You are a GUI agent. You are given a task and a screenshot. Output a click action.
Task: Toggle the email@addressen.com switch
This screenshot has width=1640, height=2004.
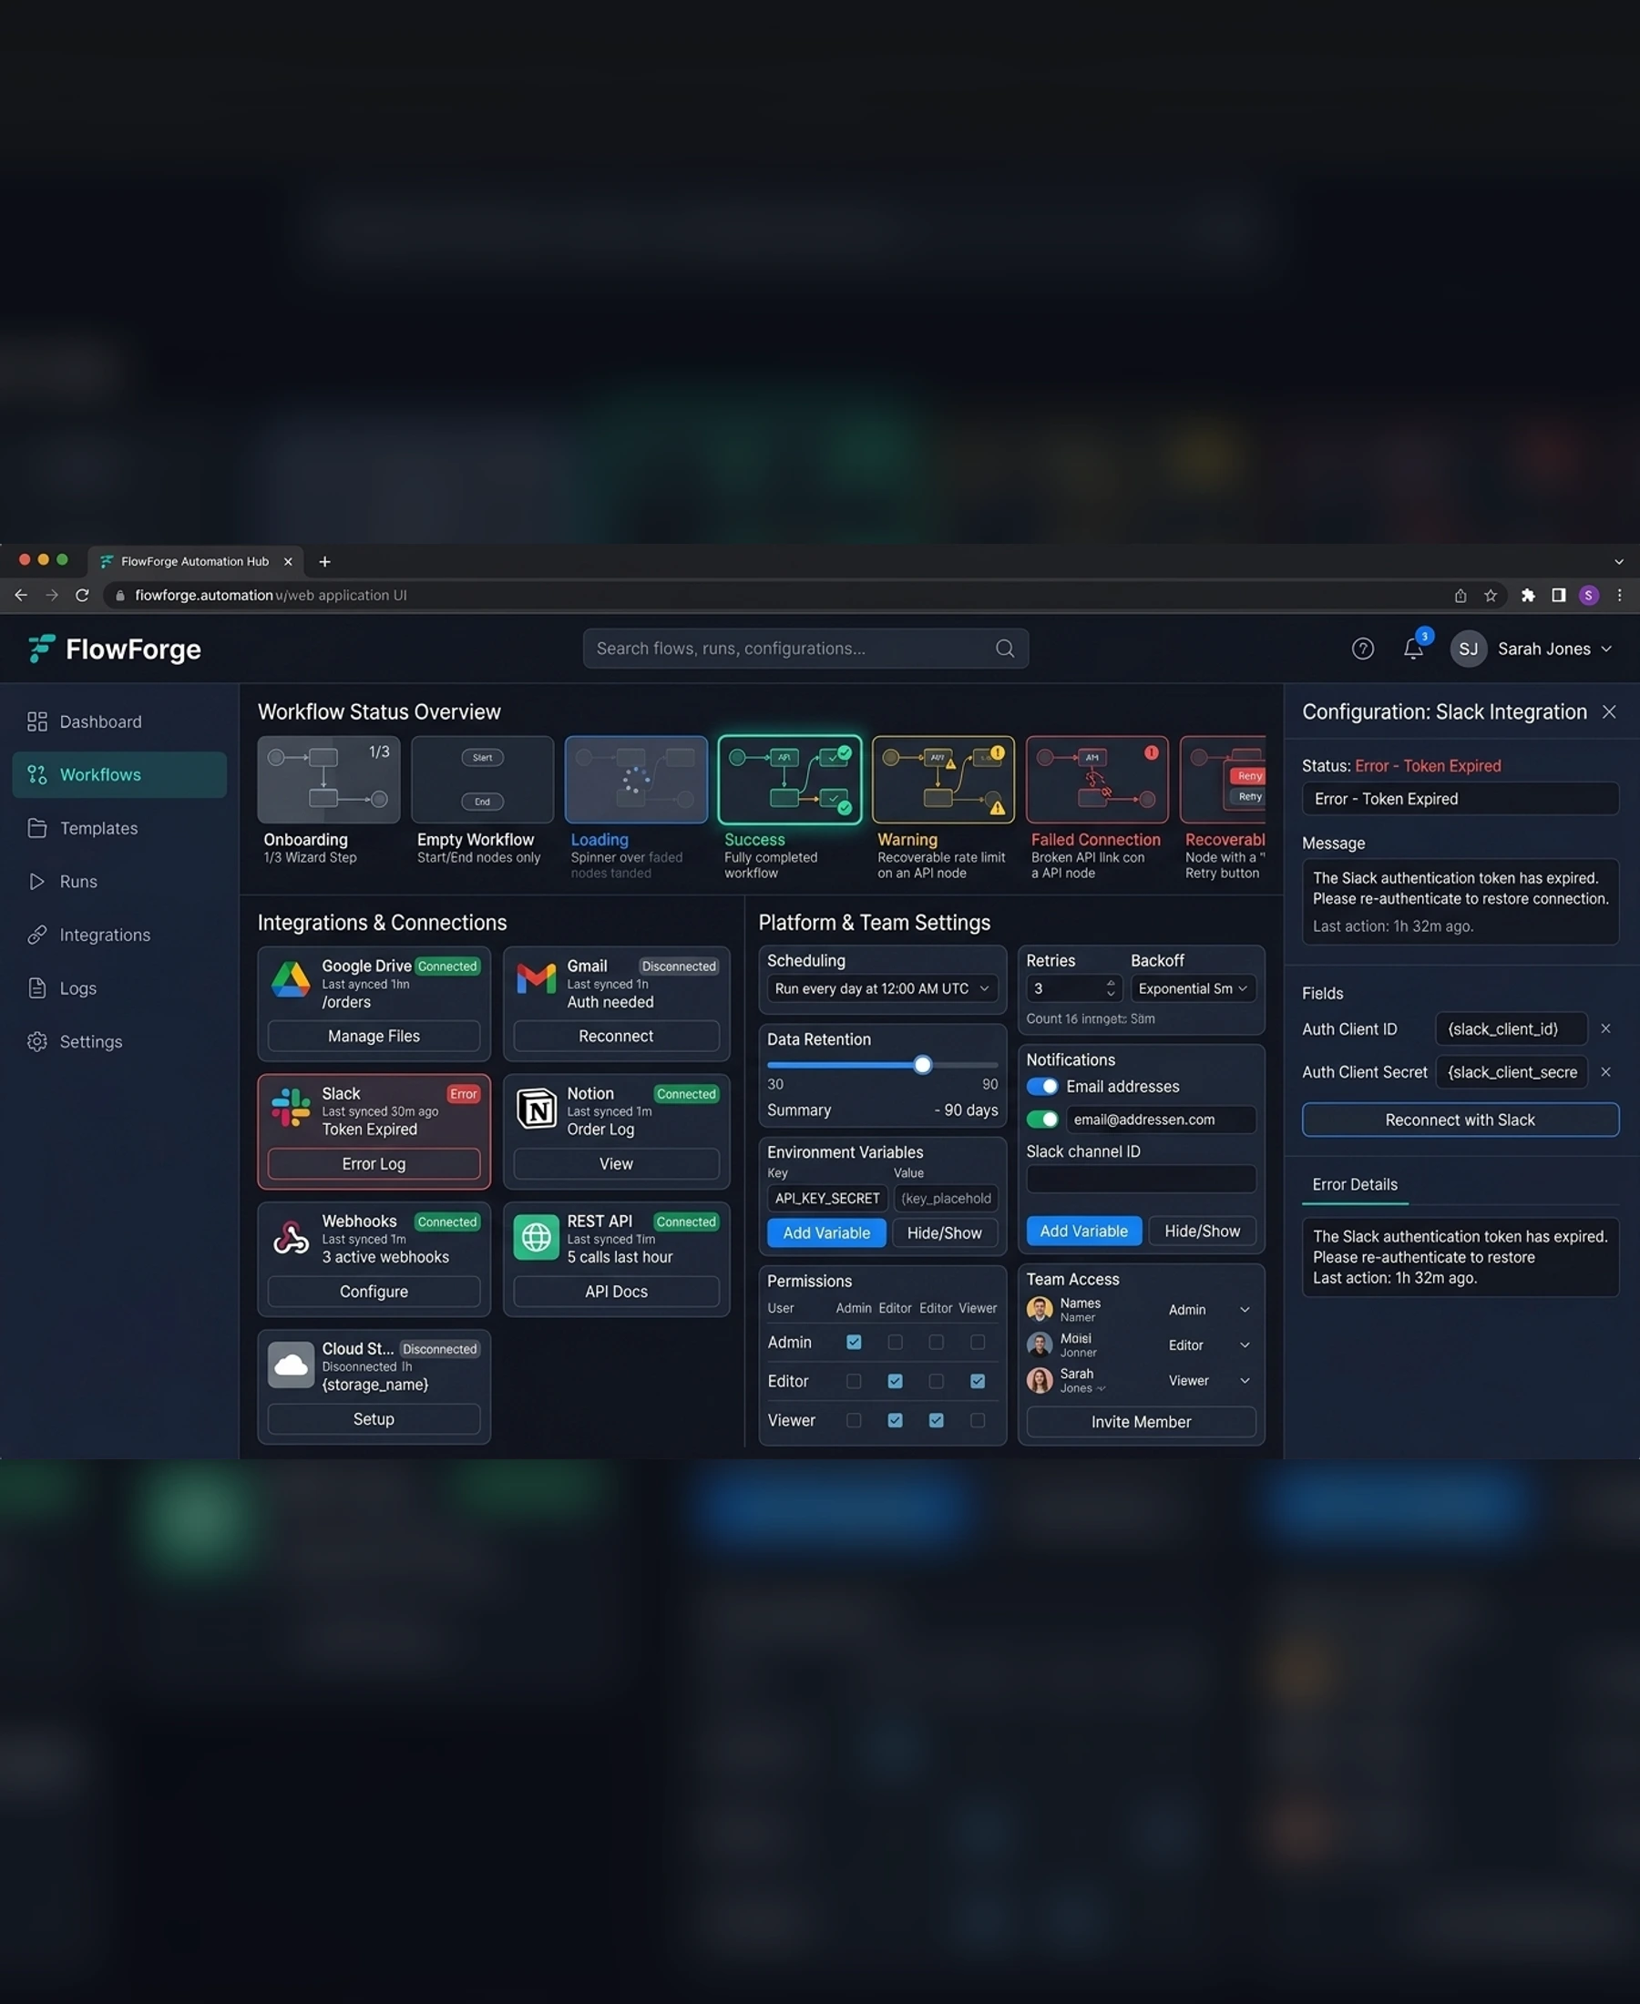[1042, 1120]
